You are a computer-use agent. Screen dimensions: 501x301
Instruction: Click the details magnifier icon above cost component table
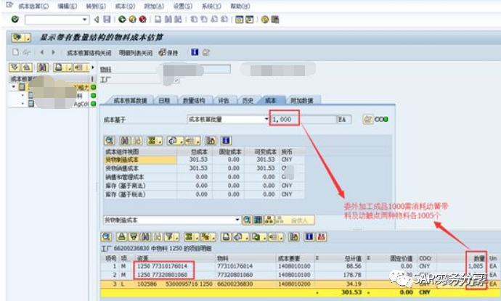coord(110,140)
